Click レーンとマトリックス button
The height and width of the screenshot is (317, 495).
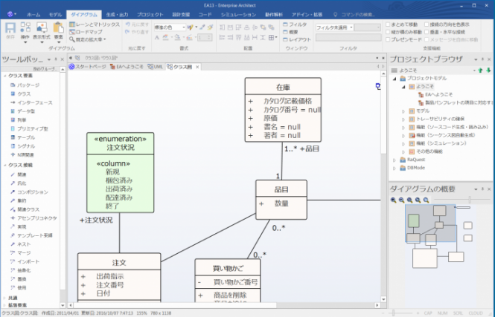[x=98, y=24]
